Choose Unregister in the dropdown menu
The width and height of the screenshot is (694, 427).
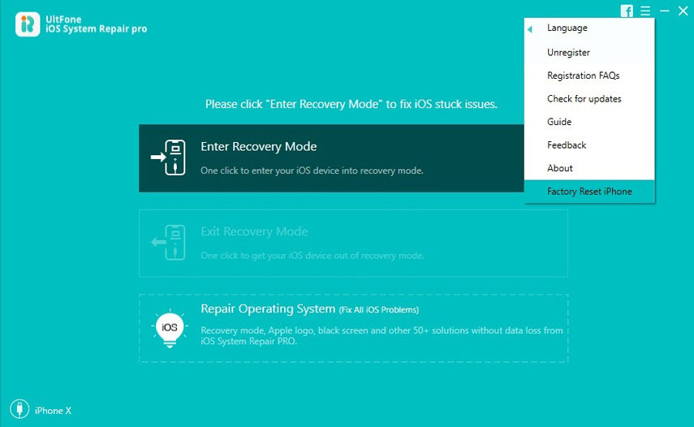pyautogui.click(x=568, y=53)
